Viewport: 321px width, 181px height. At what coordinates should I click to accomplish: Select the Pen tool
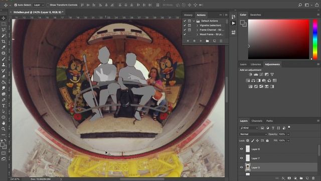4,100
